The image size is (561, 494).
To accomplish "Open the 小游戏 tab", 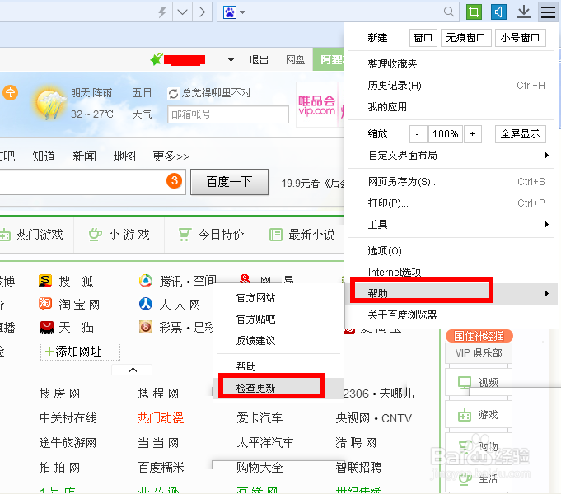I will [119, 235].
